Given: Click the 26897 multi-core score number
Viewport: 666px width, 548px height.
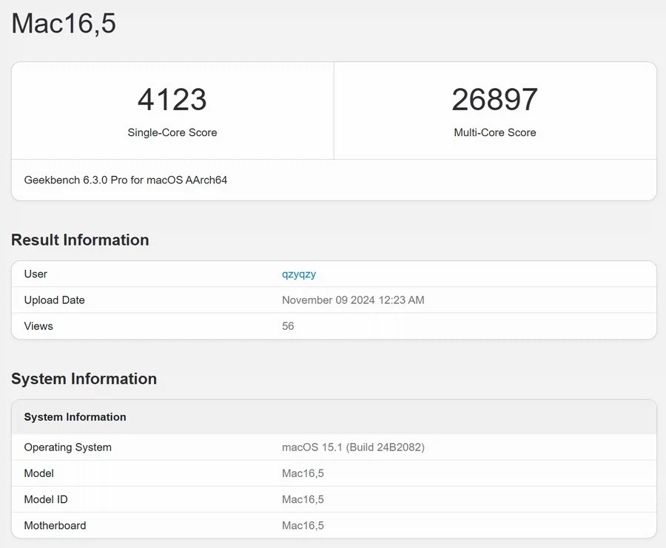Looking at the screenshot, I should [494, 100].
